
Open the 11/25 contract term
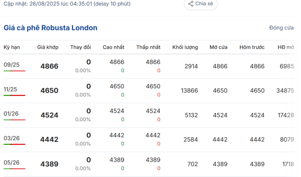pos(11,89)
